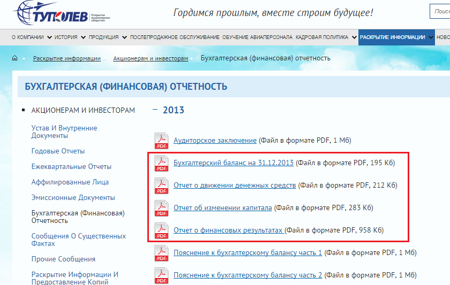Open Послепродажное обслуживание menu item
Image resolution: width=450 pixels, height=285 pixels.
coord(175,37)
